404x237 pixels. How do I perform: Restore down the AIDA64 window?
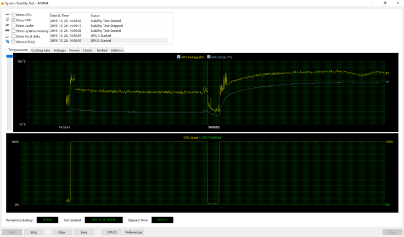click(385, 3)
